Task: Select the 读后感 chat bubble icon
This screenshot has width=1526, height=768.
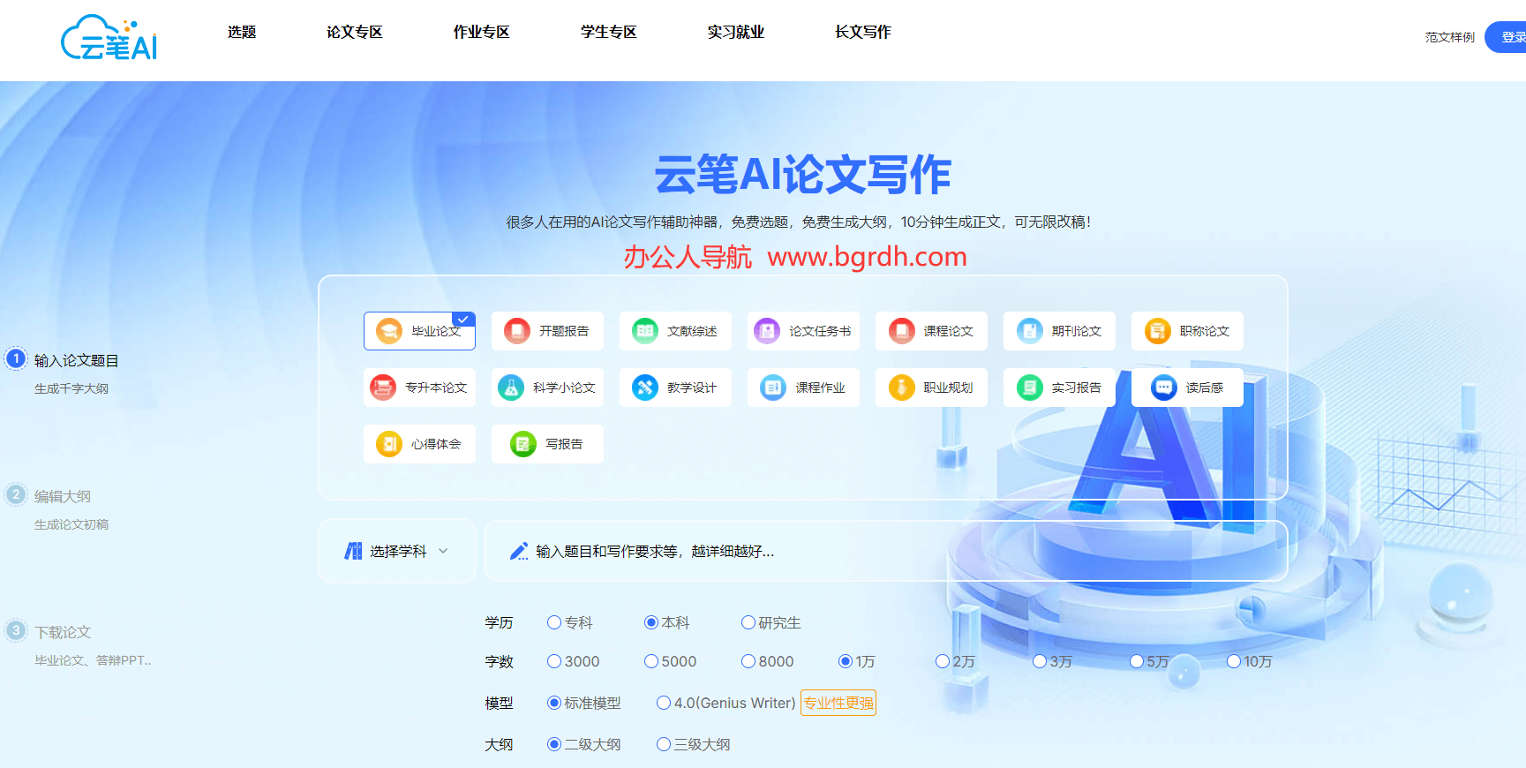Action: click(1163, 388)
